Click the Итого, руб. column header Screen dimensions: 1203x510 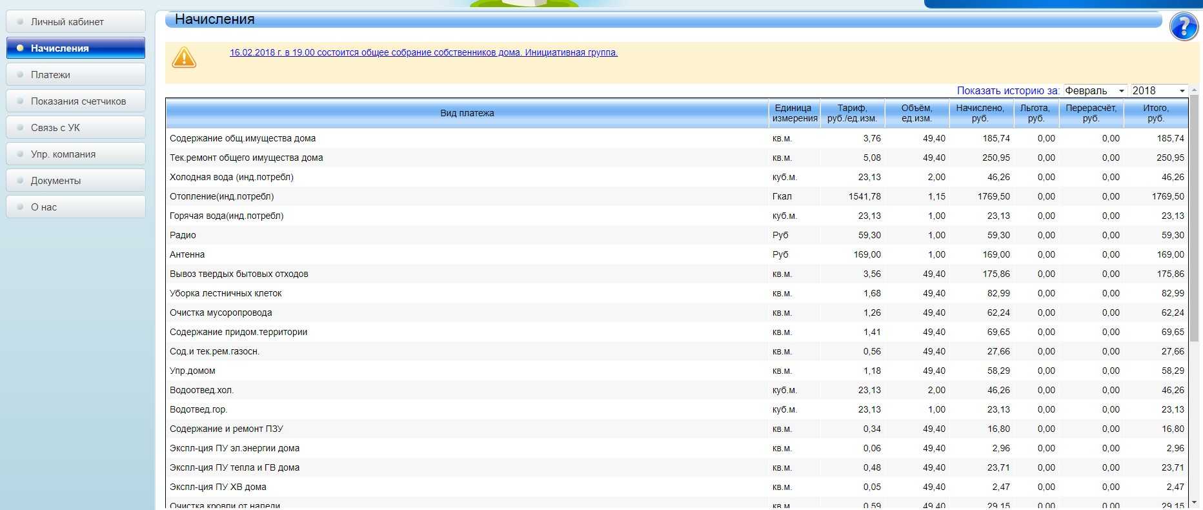click(x=1155, y=114)
